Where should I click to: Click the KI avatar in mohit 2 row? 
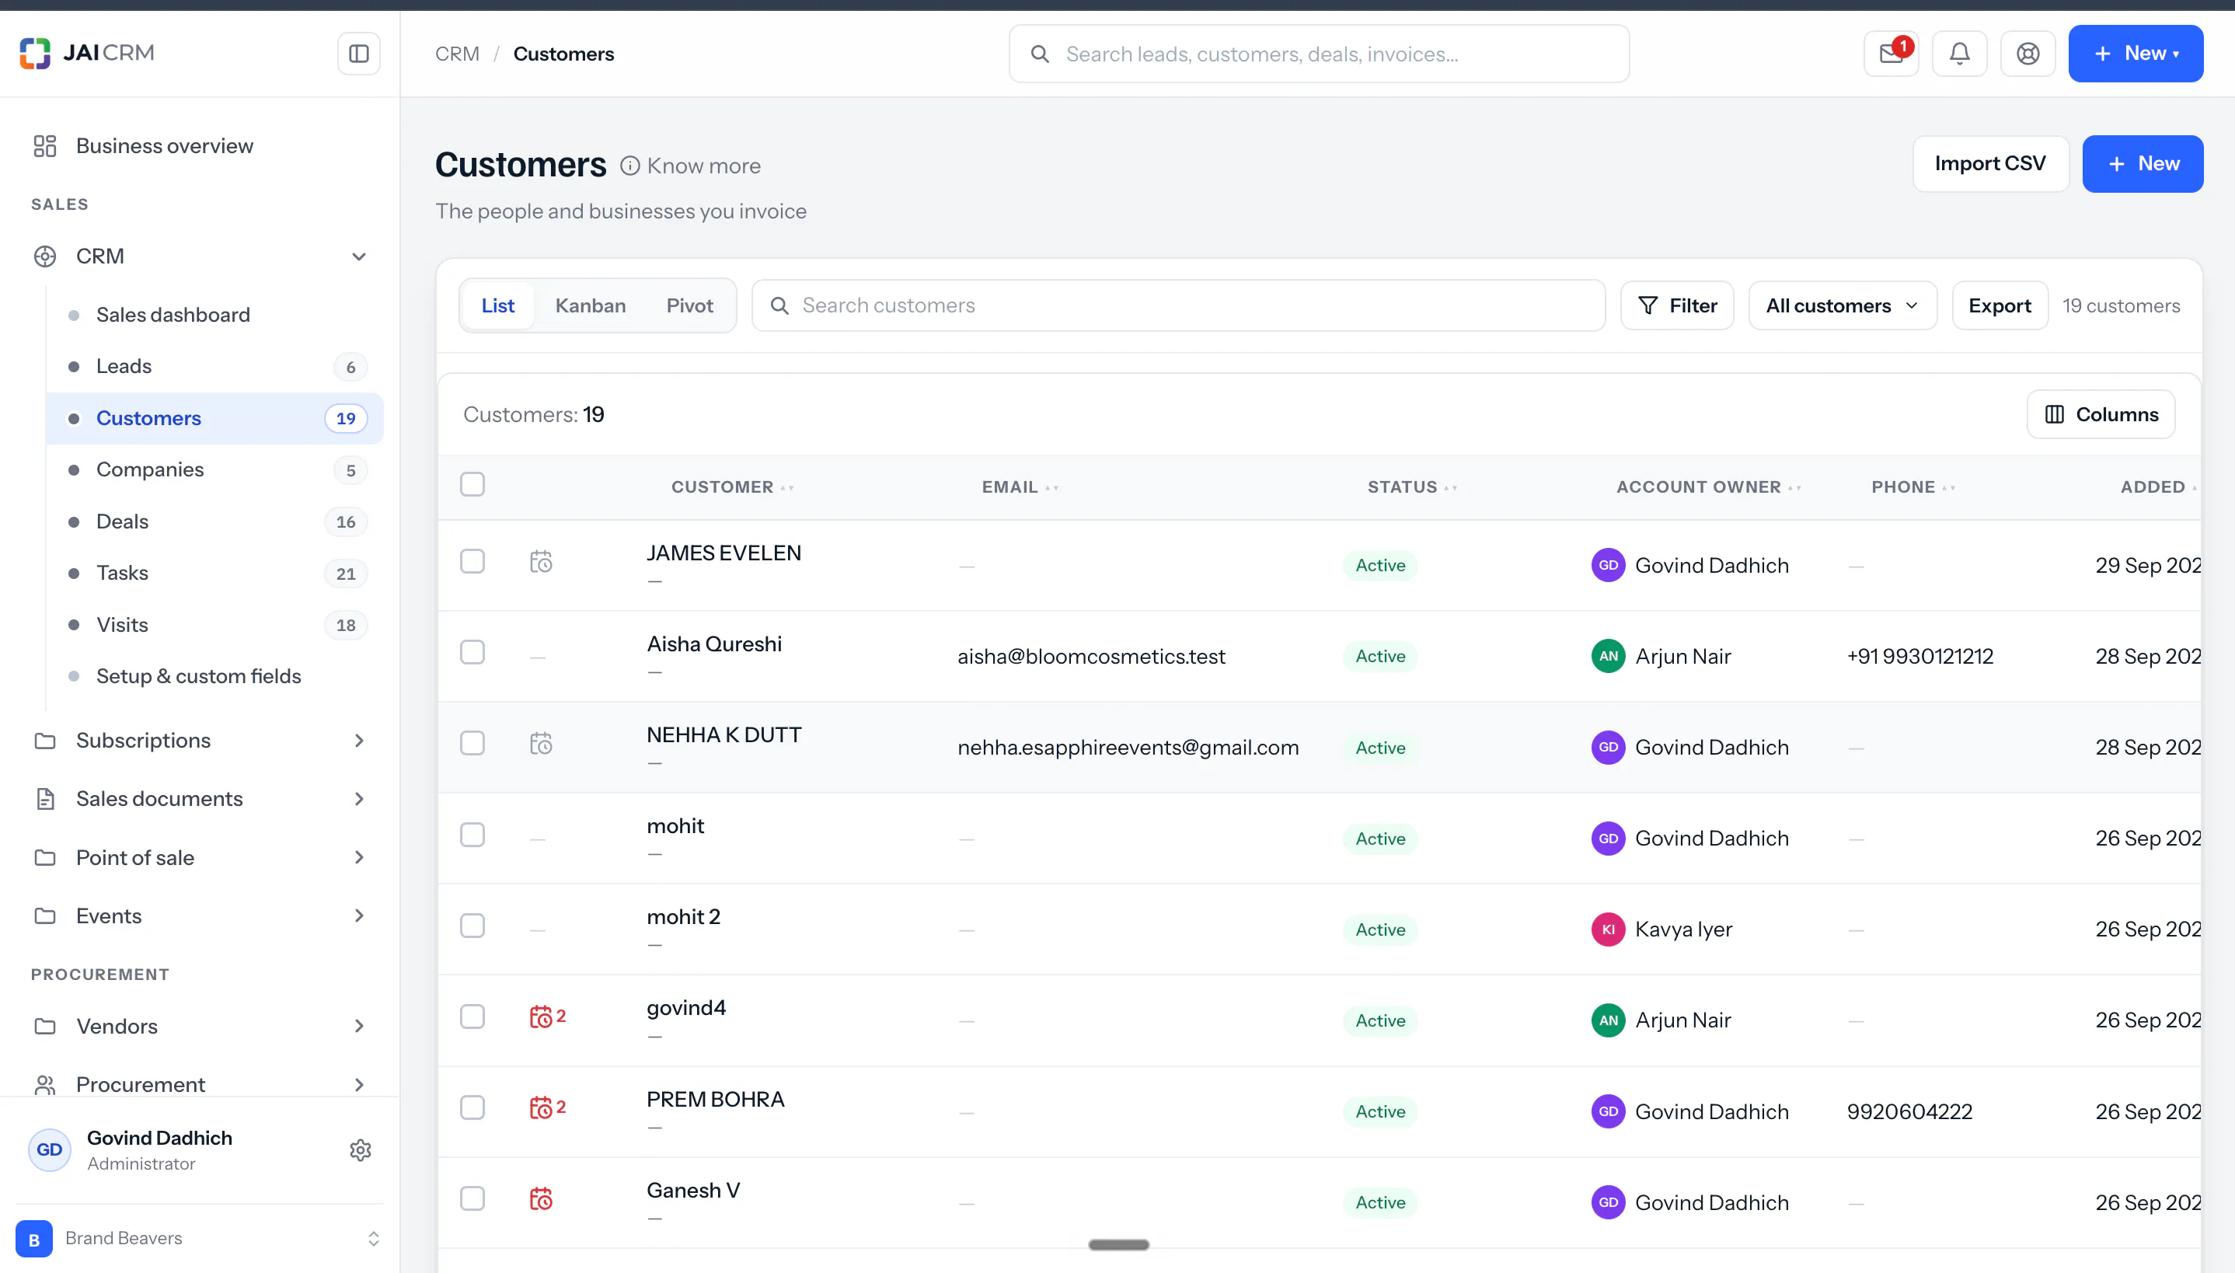[1607, 929]
